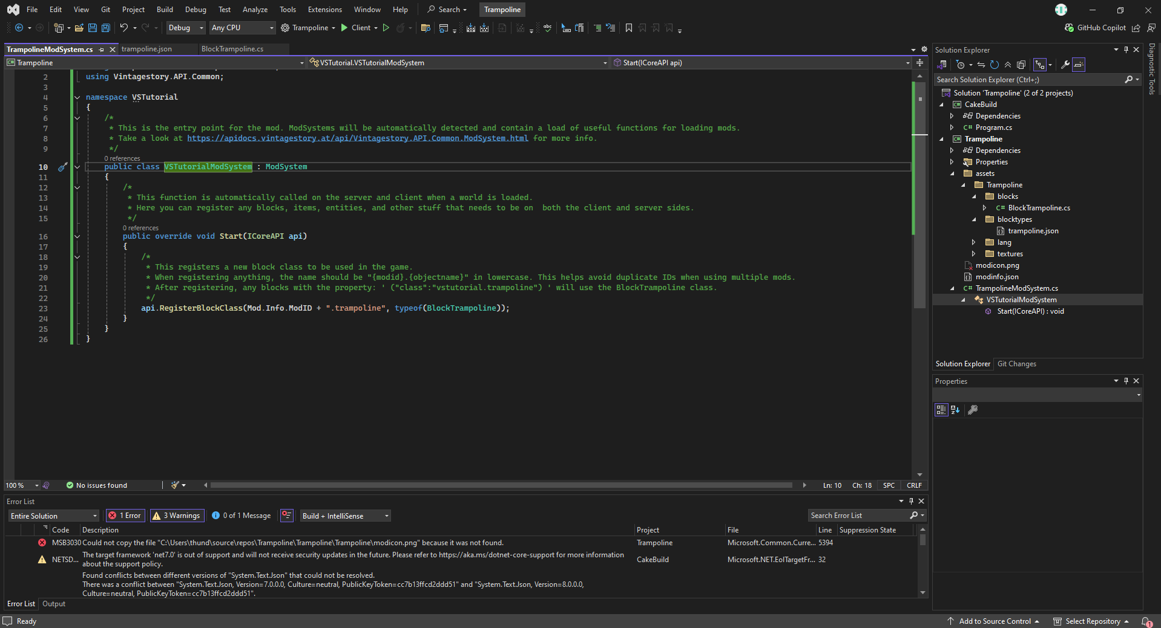
Task: Click the horizontal scrollbar under the editor
Action: (501, 485)
